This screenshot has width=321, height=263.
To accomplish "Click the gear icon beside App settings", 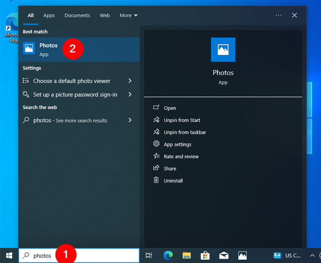I will 156,143.
